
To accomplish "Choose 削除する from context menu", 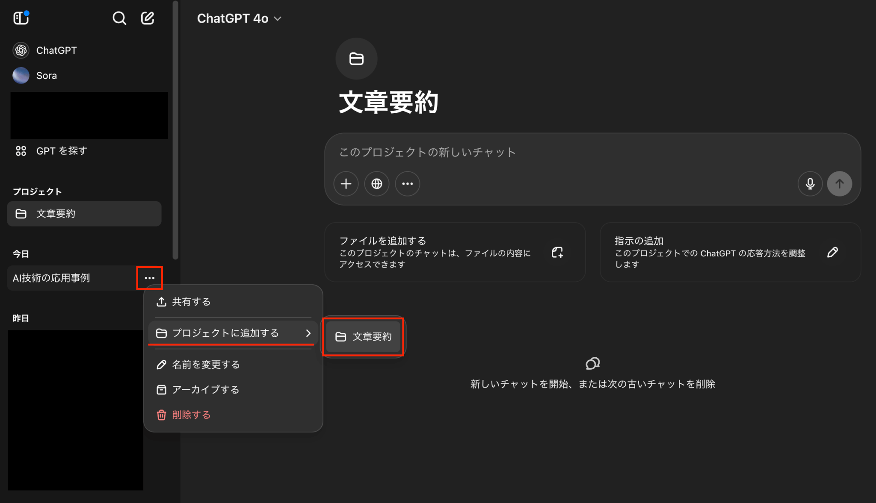I will point(233,415).
